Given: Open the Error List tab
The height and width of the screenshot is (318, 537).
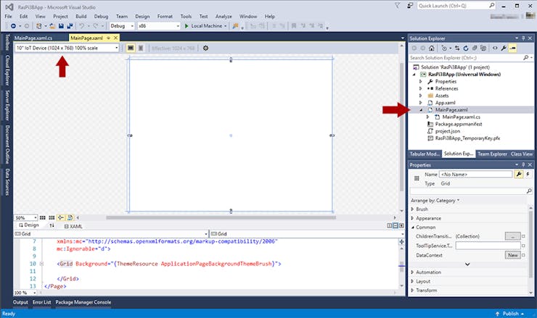Looking at the screenshot, I should [42, 302].
